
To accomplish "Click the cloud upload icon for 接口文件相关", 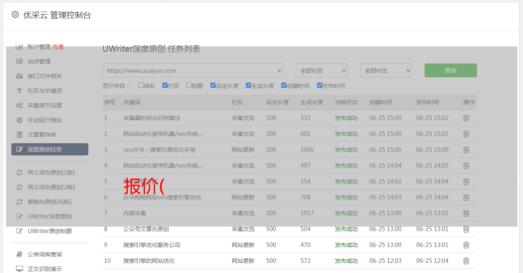I will [x=19, y=76].
